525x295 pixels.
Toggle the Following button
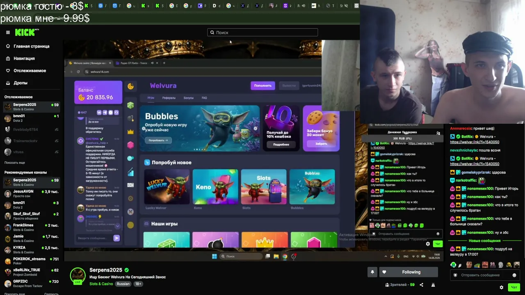(x=408, y=272)
